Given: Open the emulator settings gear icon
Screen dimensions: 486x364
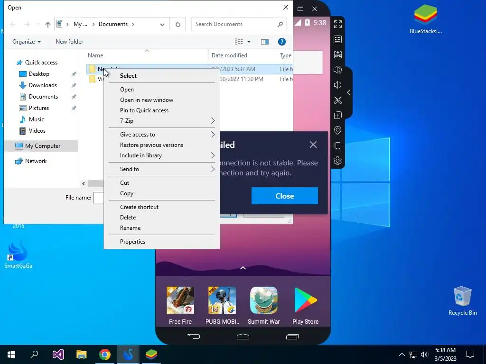Looking at the screenshot, I should point(337,161).
